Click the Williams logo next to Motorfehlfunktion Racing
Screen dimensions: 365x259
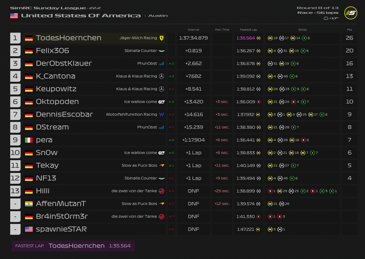click(162, 115)
